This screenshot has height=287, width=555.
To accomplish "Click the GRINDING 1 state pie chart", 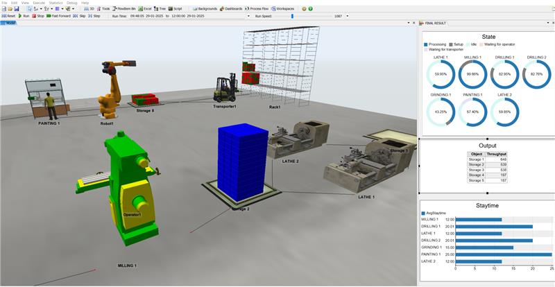I will (441, 112).
